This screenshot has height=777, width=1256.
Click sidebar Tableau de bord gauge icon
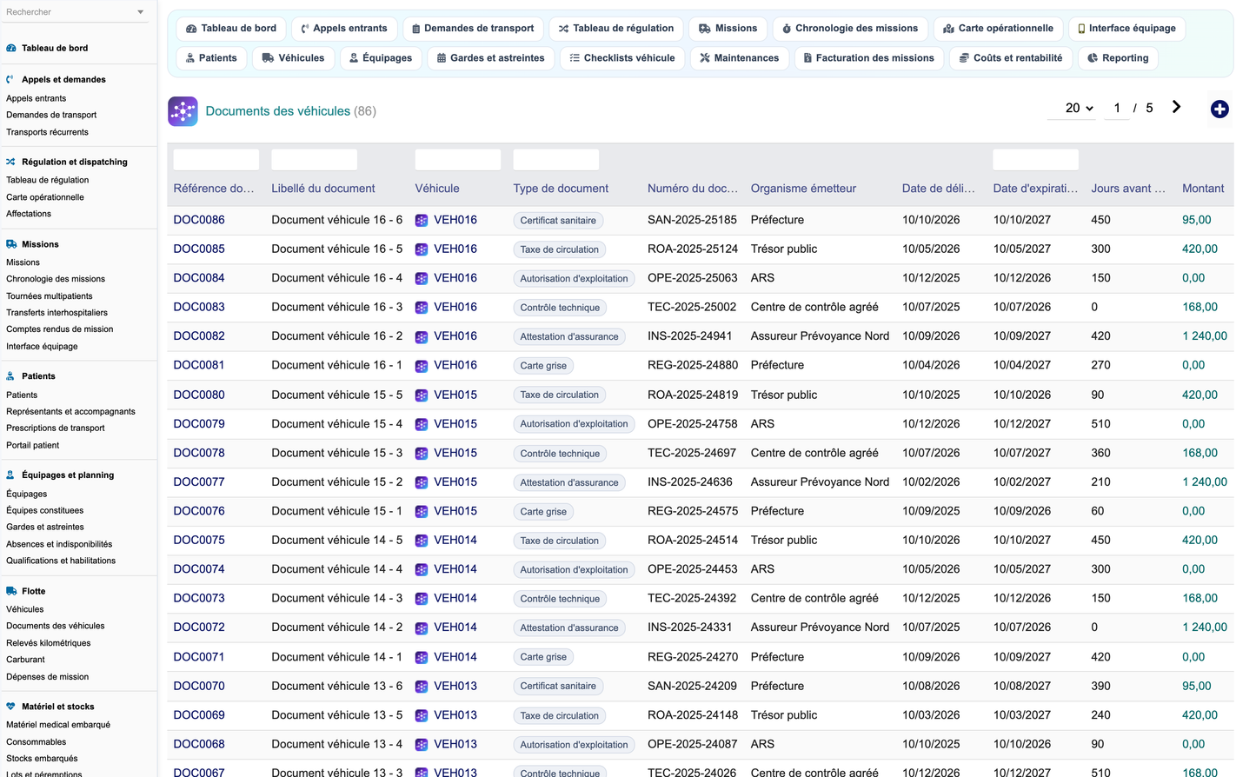point(11,48)
